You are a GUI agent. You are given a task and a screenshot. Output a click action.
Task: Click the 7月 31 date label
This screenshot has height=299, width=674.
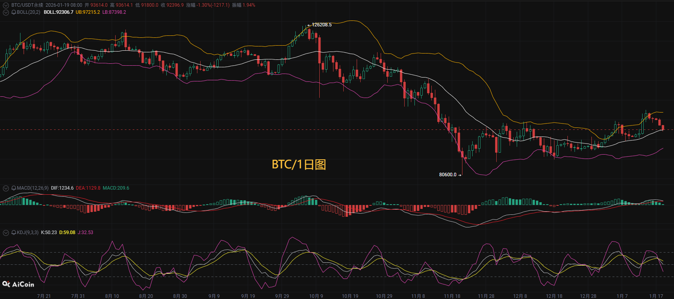point(78,296)
